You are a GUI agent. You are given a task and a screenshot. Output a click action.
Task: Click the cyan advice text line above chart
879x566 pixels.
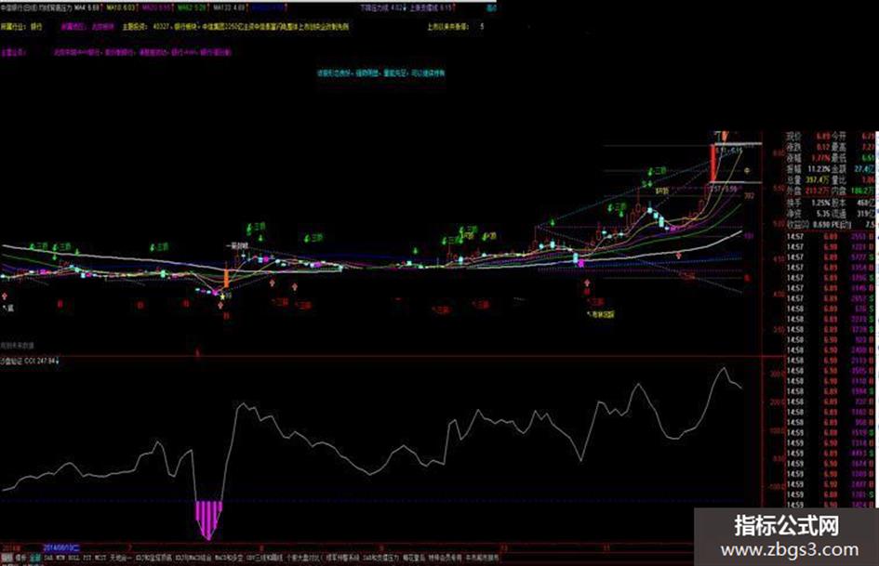(x=380, y=72)
